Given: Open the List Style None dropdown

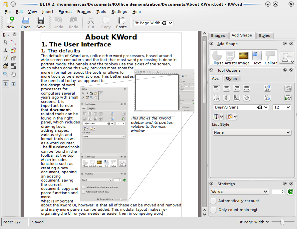Looking at the screenshot, I should click(252, 132).
